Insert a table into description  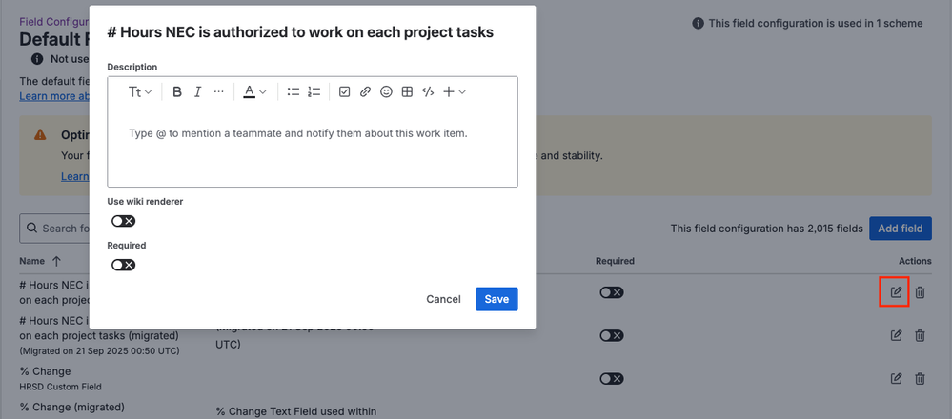408,91
